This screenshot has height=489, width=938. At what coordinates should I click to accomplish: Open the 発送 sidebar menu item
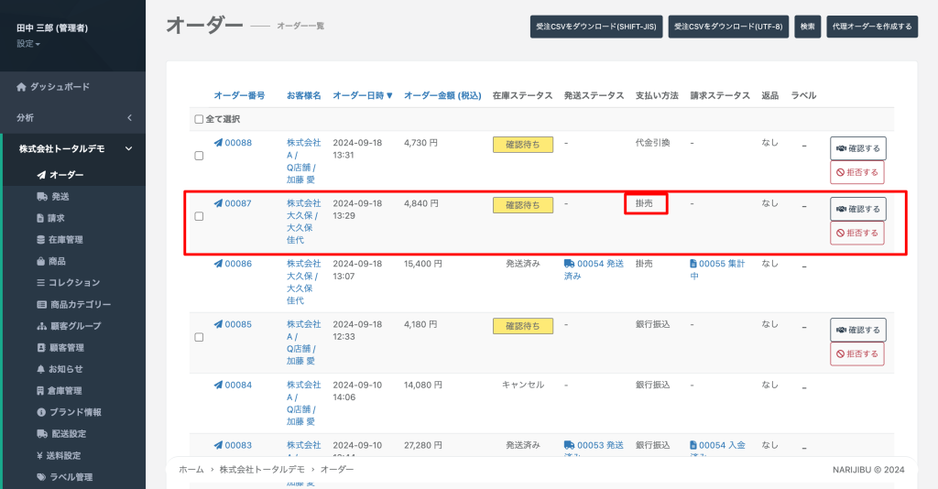(x=60, y=197)
